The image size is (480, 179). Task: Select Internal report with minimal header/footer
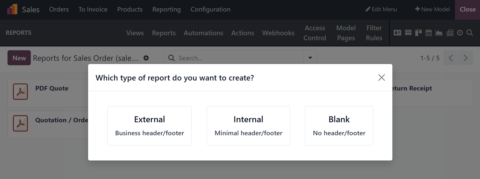pos(248,126)
